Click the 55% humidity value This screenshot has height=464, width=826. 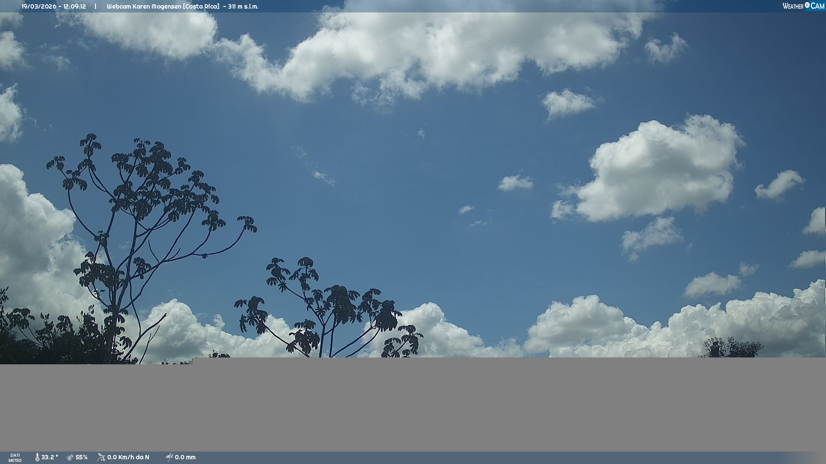click(82, 457)
